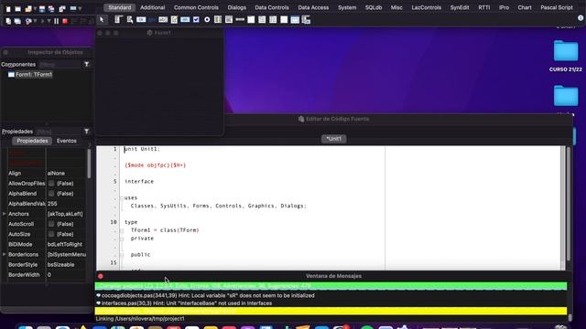
Task: Toggle the AutoScroll checkbox
Action: 51,224
